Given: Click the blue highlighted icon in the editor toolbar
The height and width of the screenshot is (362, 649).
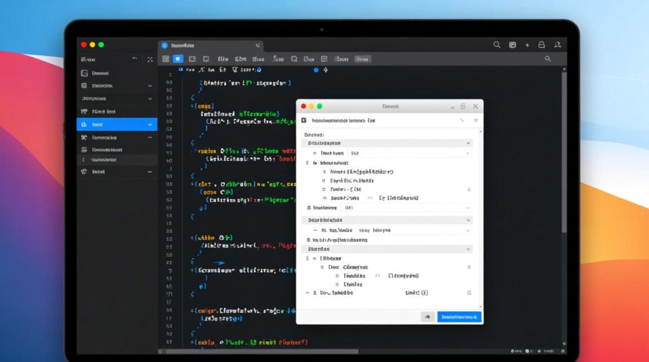Looking at the screenshot, I should (x=178, y=59).
